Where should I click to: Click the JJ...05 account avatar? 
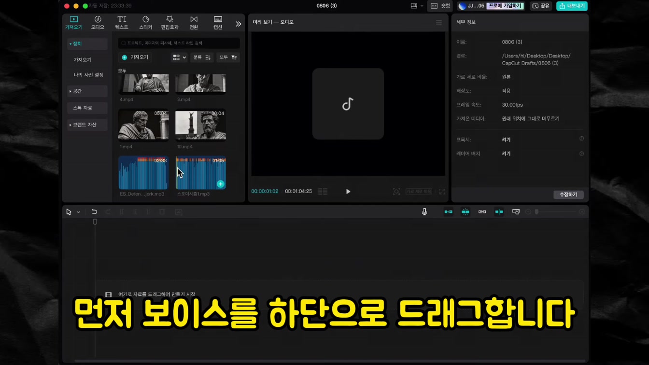click(x=462, y=6)
